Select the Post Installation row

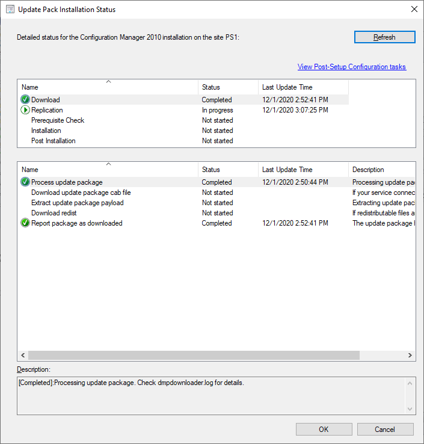coord(54,141)
